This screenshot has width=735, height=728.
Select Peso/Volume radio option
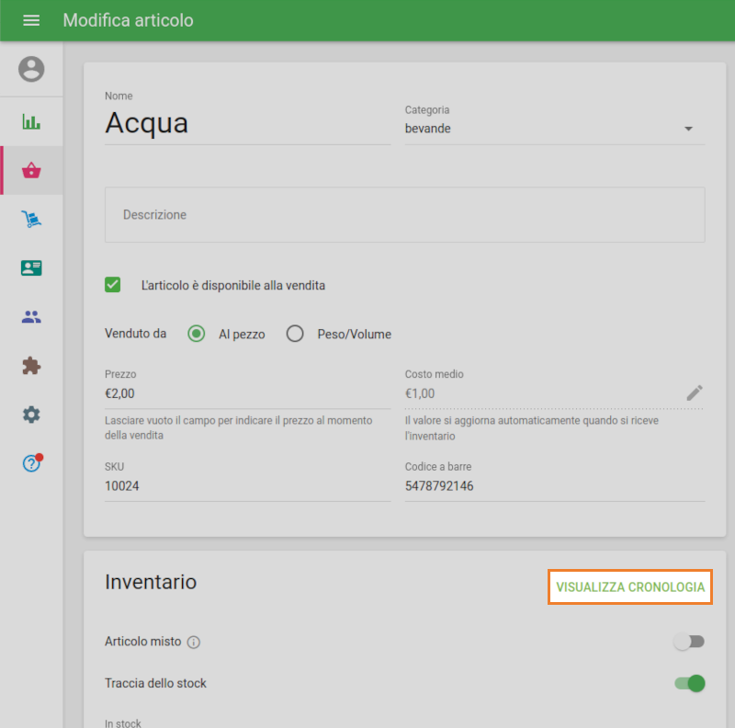click(x=295, y=334)
